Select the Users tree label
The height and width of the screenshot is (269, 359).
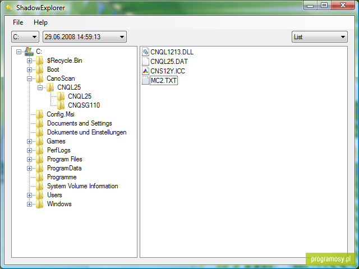pos(54,195)
